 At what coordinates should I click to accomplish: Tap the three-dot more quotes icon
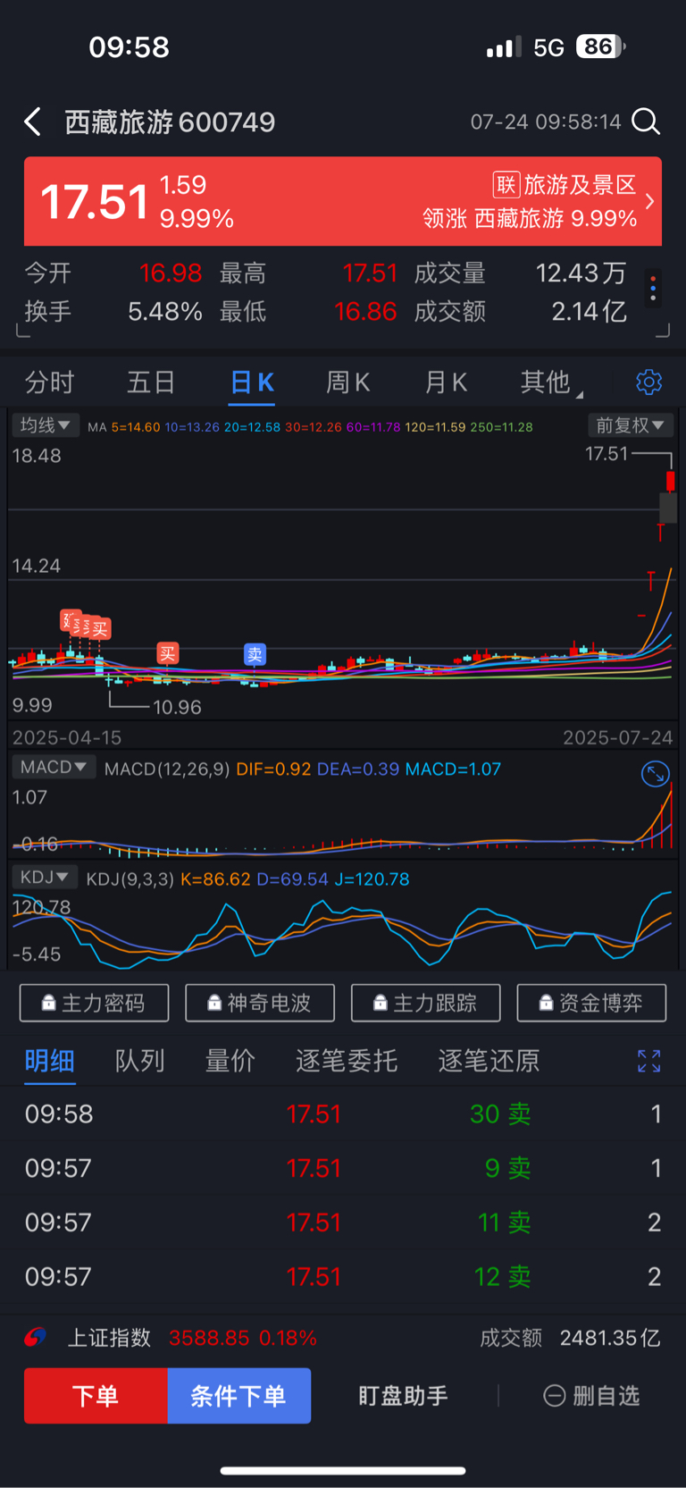tap(654, 289)
